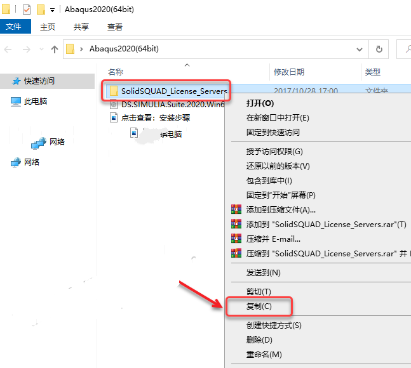Choose 重命名(M) from context menu
411x368 pixels.
(264, 355)
